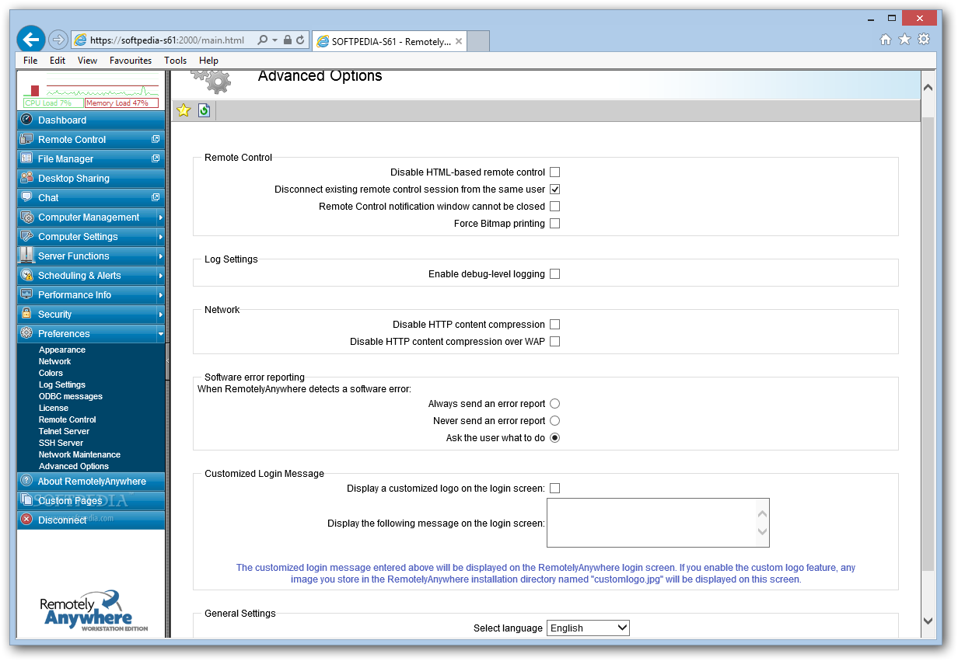Enable debug-level logging checkbox
Viewport: 958px width, 661px height.
tap(554, 274)
